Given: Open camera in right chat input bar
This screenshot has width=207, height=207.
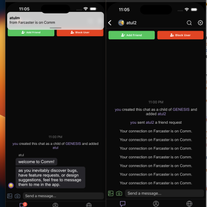Looking at the screenshot, I should tap(119, 194).
